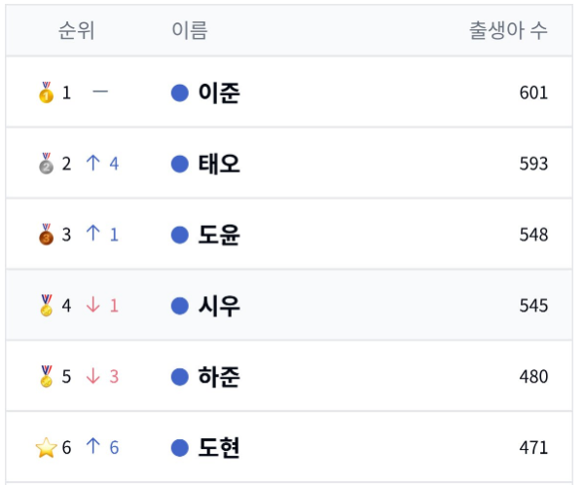Click the bronze medal icon for rank 3
This screenshot has width=584, height=485.
tap(46, 235)
